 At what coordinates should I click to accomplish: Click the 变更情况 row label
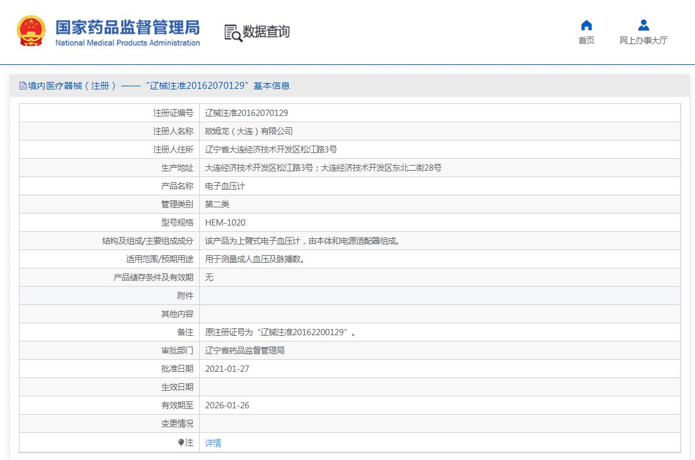click(x=177, y=423)
